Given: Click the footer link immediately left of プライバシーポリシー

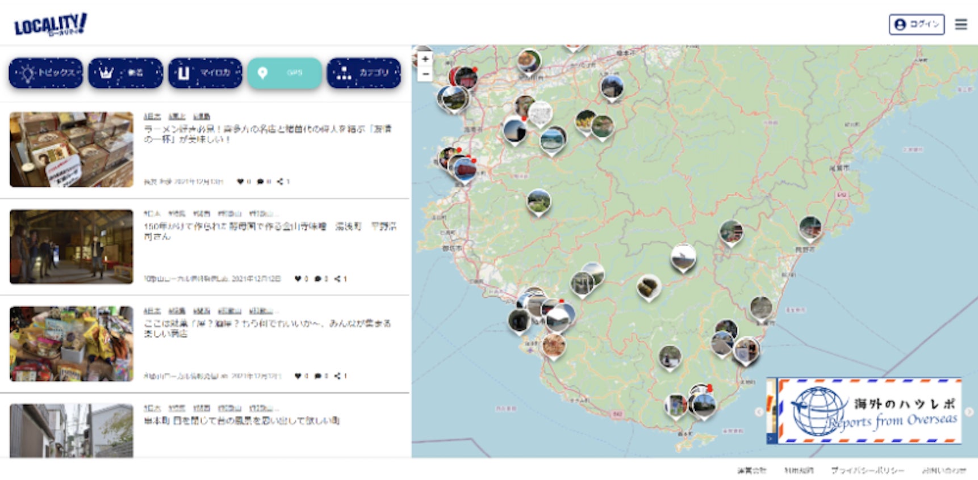Looking at the screenshot, I should (799, 470).
